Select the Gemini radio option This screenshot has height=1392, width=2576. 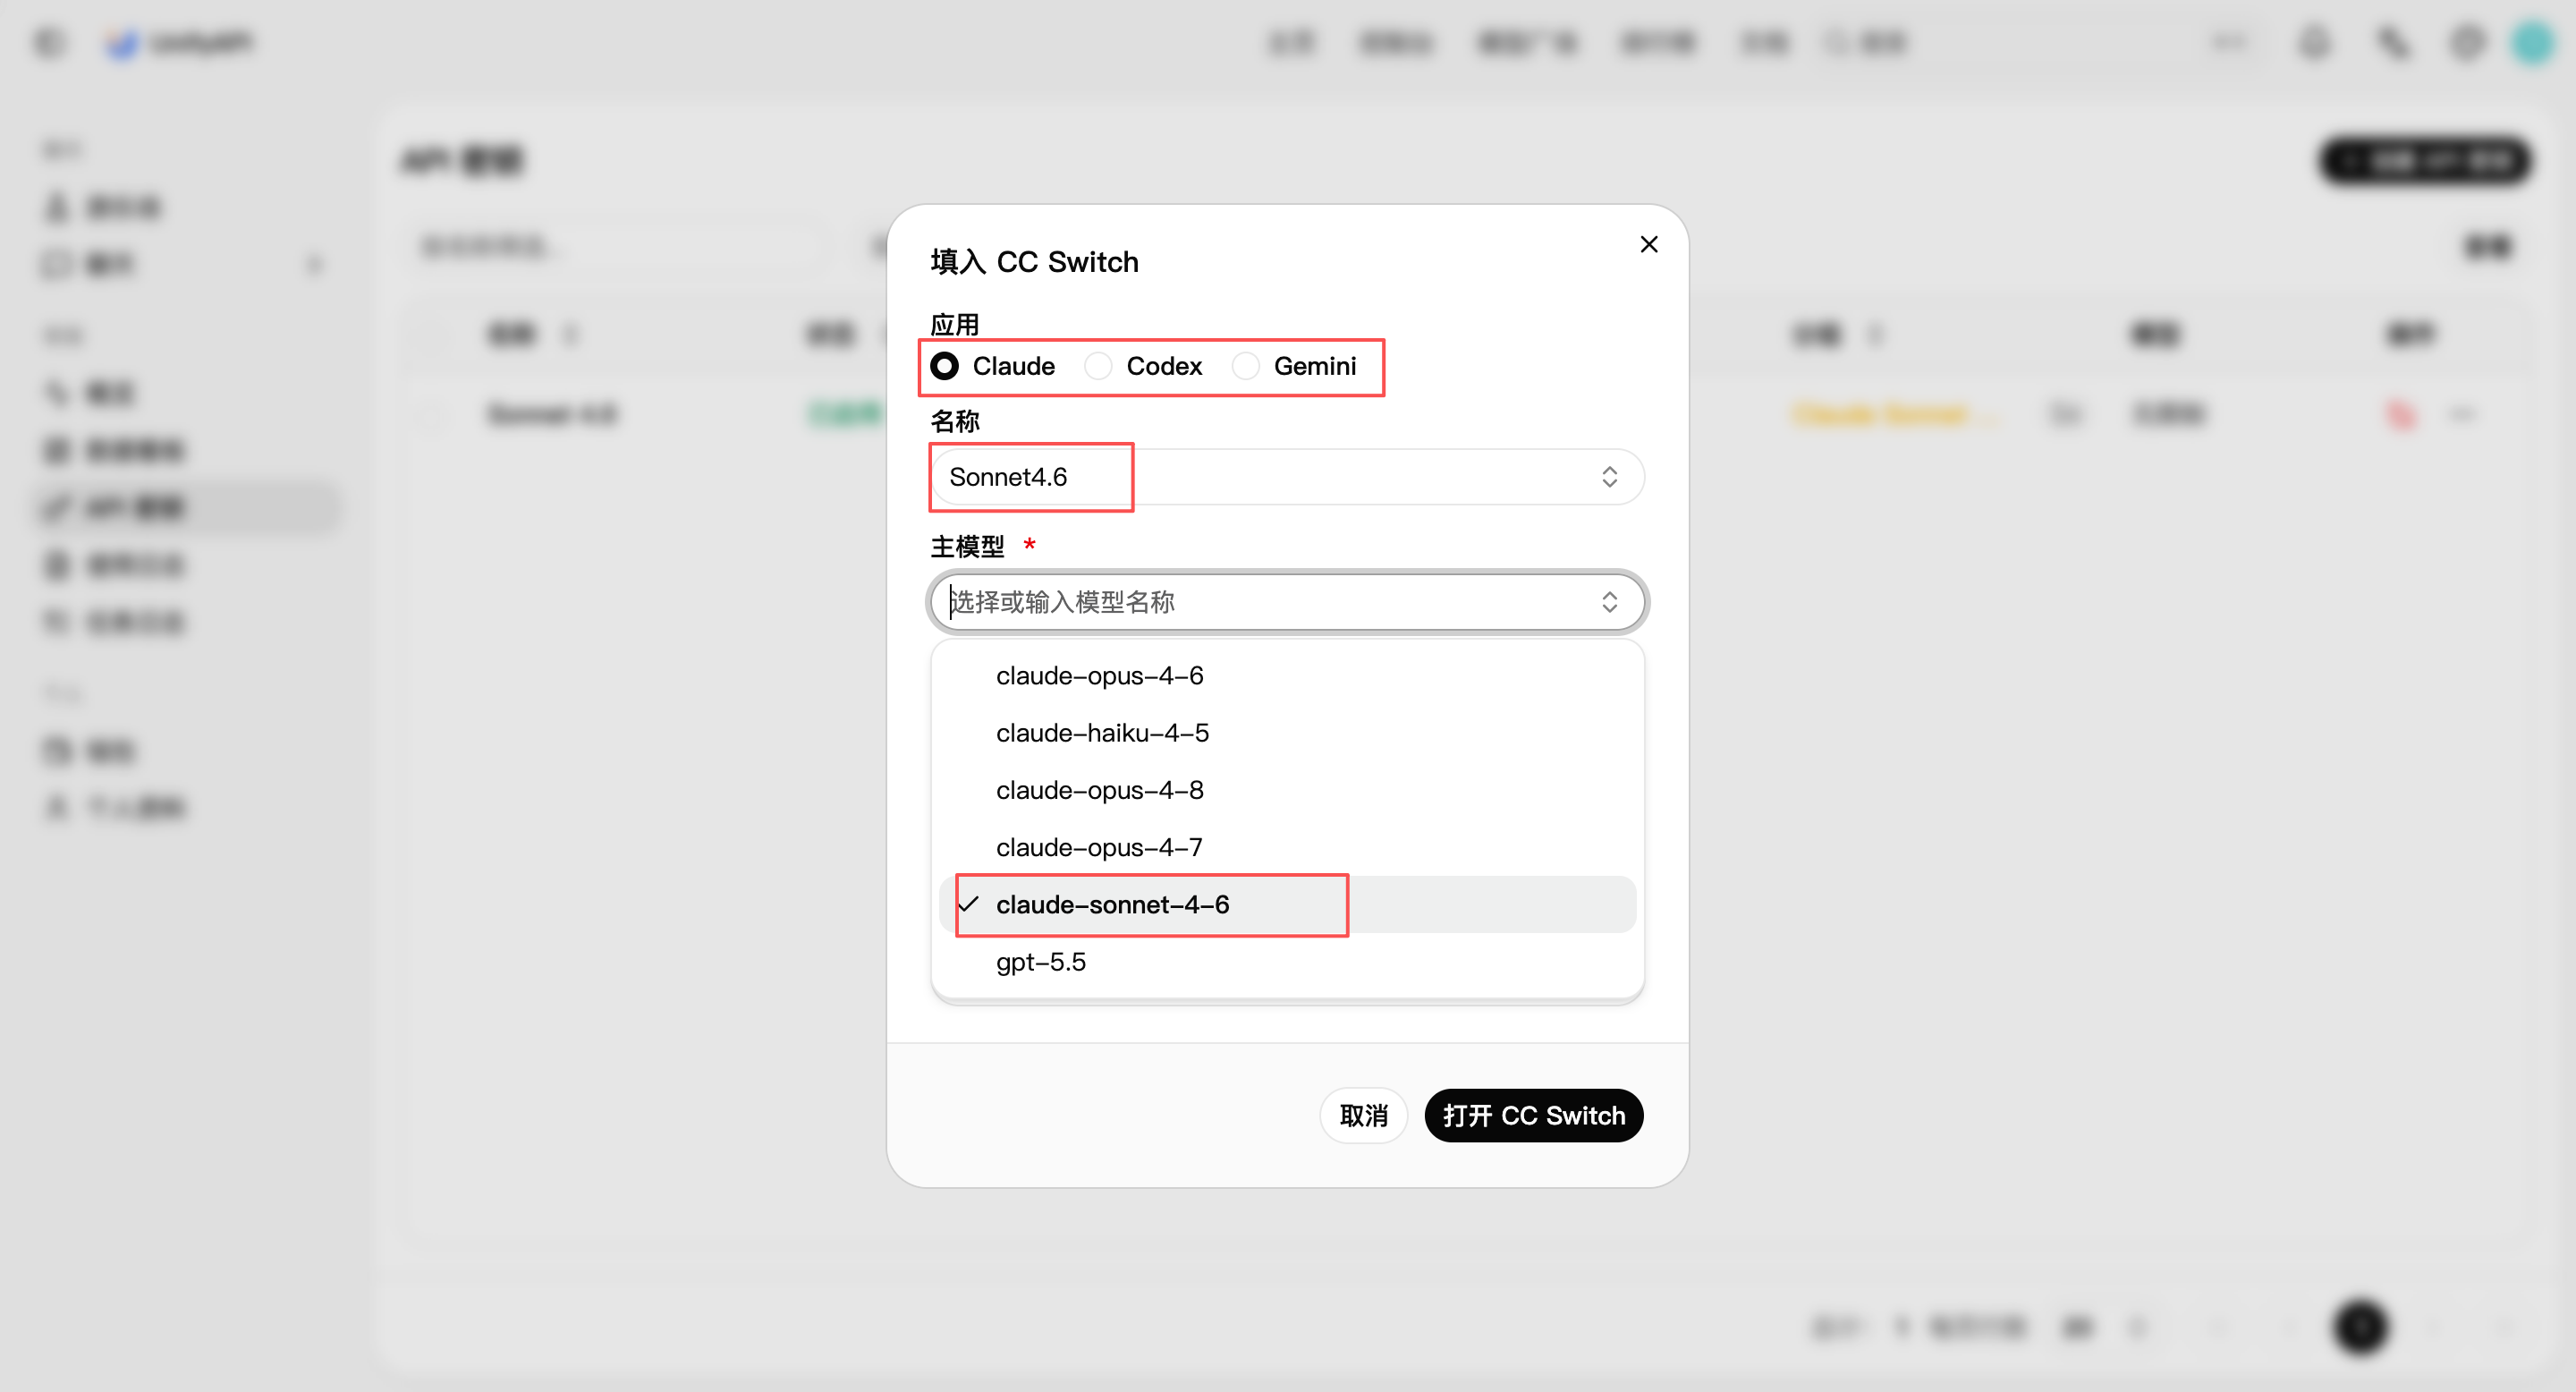(x=1245, y=366)
